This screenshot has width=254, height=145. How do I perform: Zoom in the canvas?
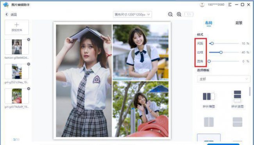click(179, 14)
